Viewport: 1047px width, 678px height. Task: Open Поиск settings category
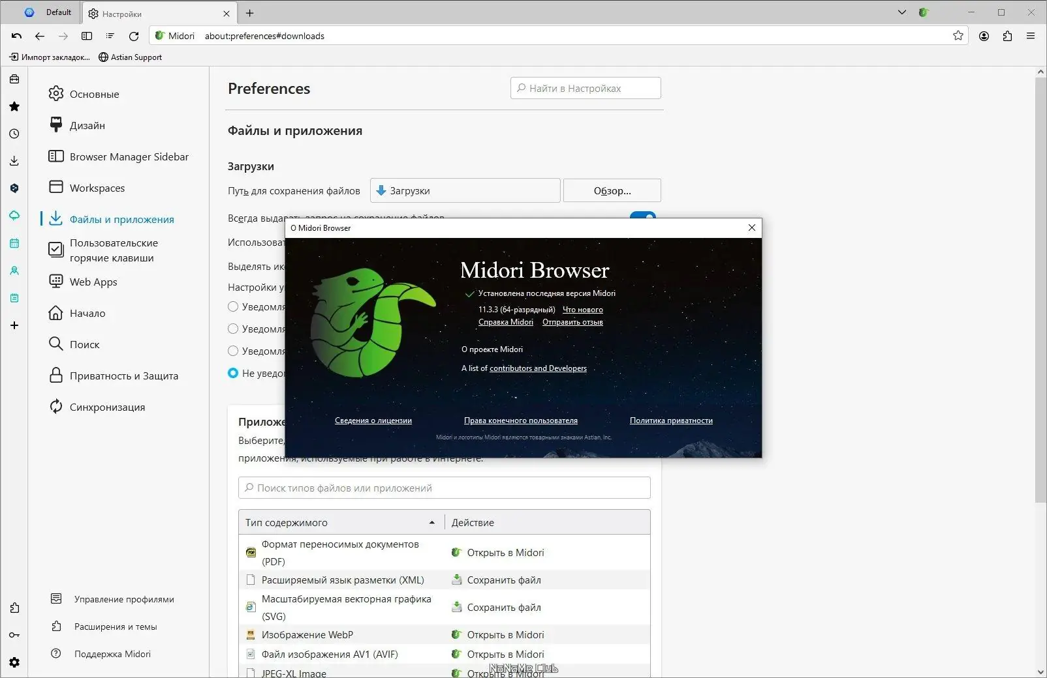coord(74,344)
